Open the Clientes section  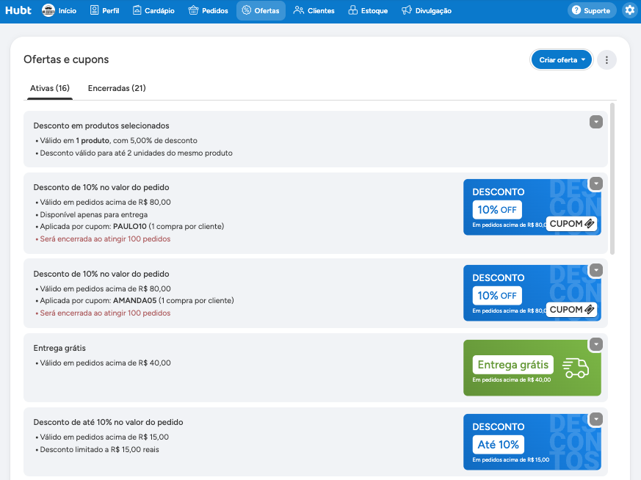point(314,10)
